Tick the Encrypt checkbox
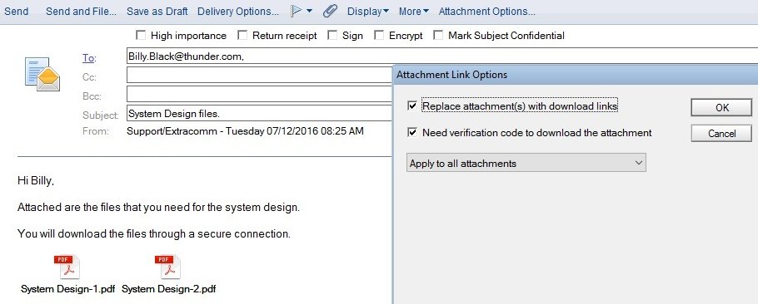The width and height of the screenshot is (758, 304). [x=380, y=35]
